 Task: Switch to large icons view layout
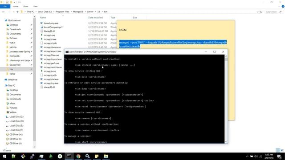click(282, 150)
